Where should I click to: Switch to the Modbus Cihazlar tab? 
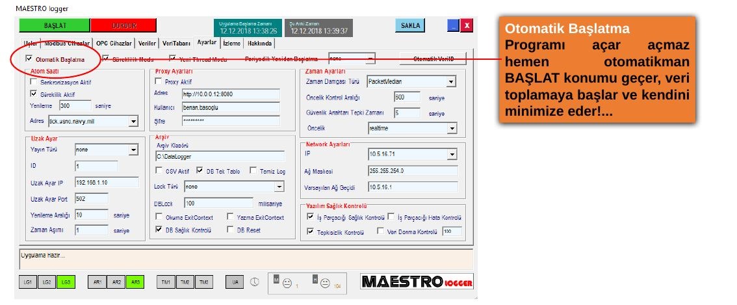[66, 44]
